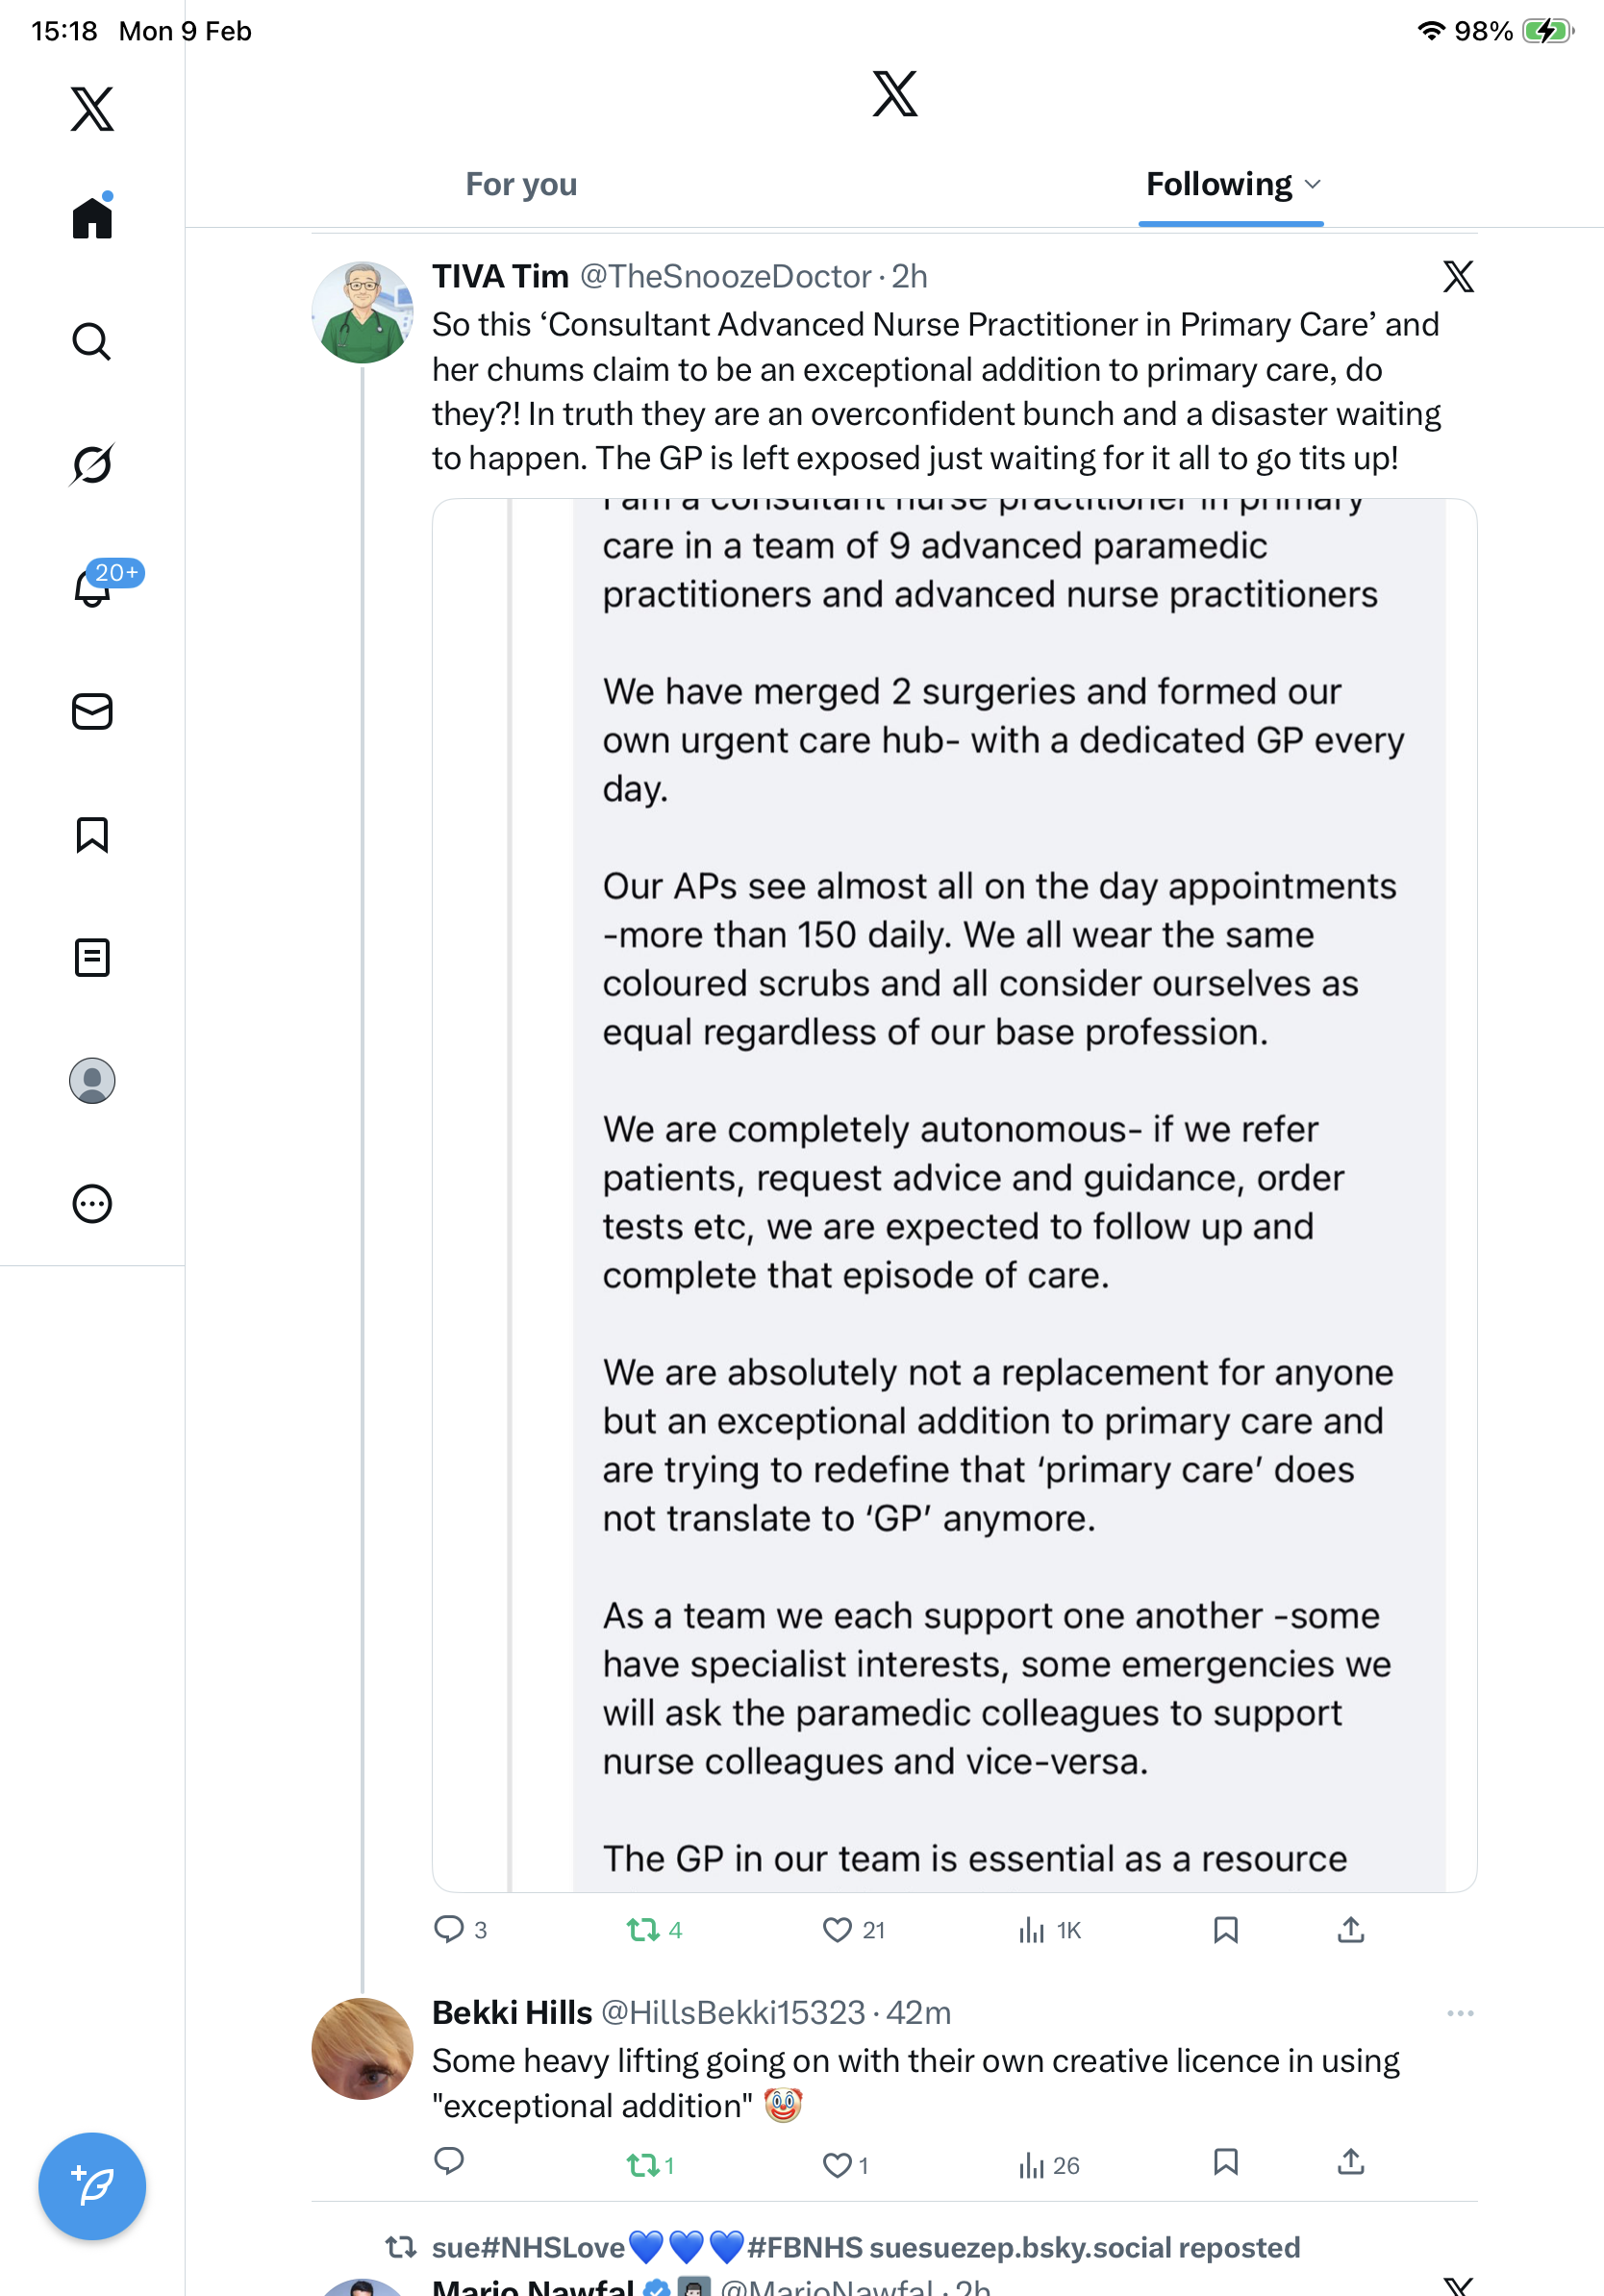1604x2296 pixels.
Task: Open the profile avatar in sidebar
Action: coord(92,1081)
